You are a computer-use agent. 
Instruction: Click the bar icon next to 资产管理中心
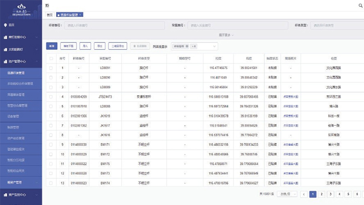(5, 61)
